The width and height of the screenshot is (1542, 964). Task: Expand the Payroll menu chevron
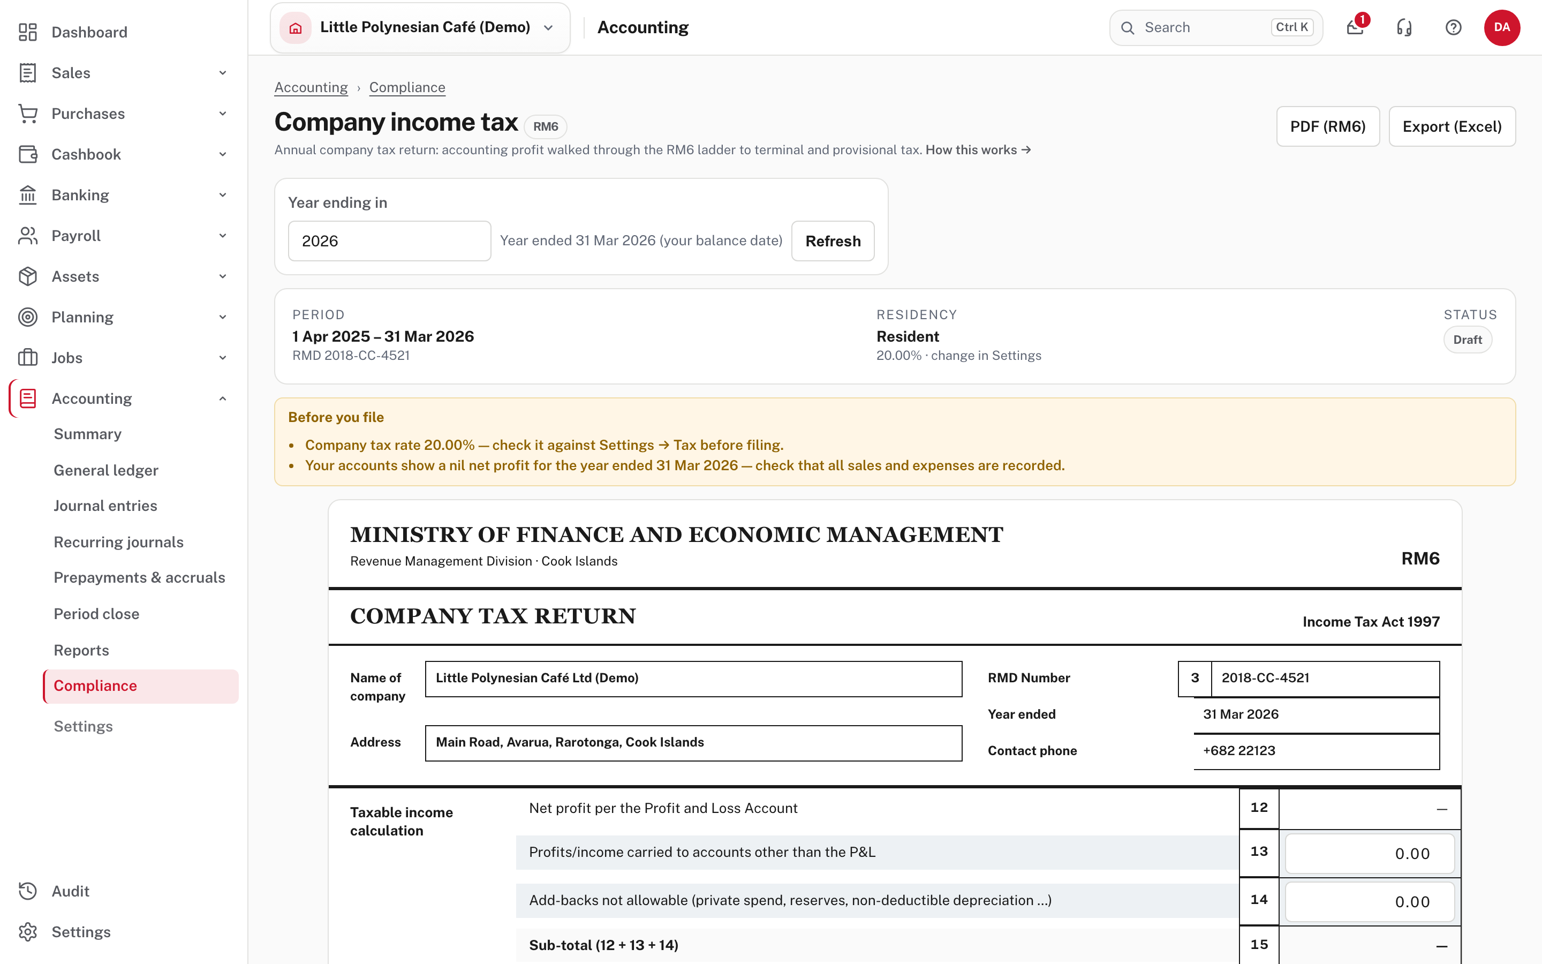[222, 236]
